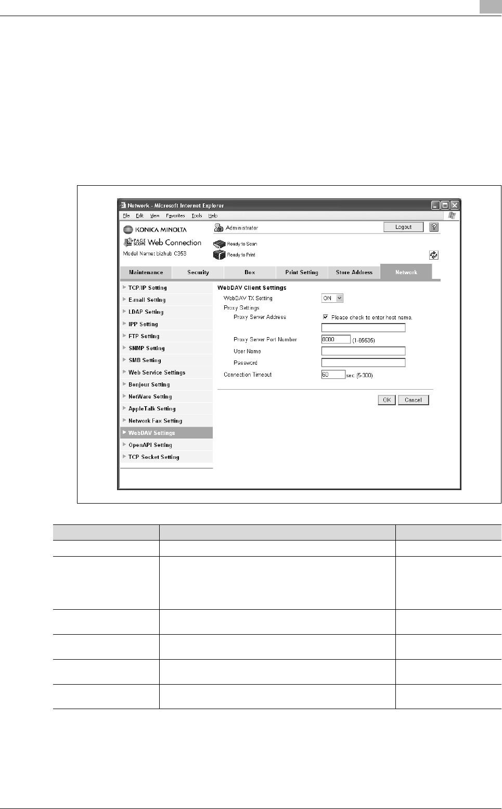502x809 pixels.
Task: Click the Administrator user icon
Action: [219, 227]
